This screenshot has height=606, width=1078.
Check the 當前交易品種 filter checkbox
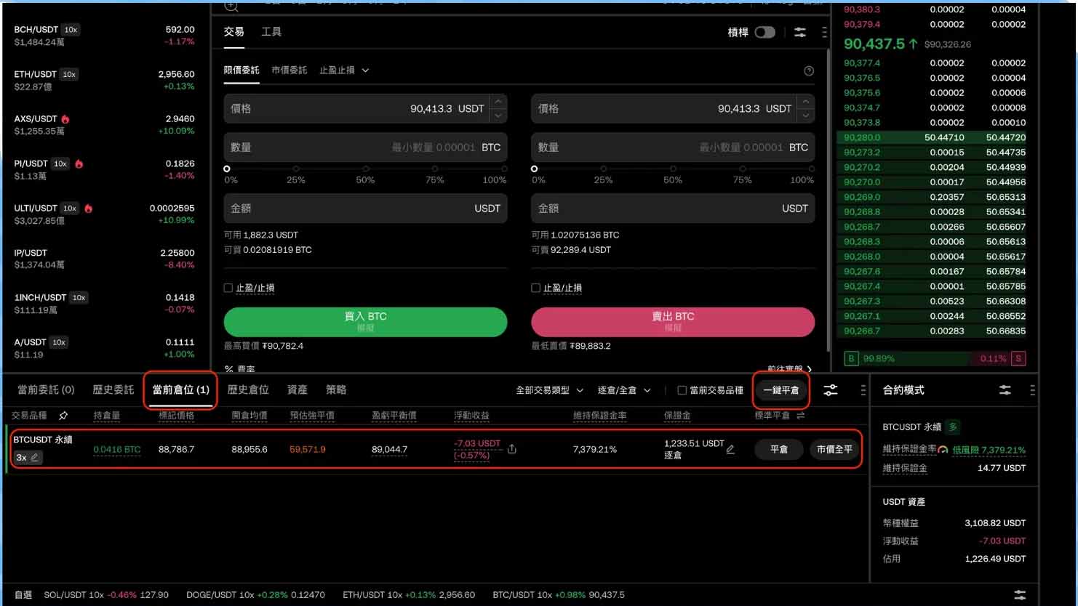682,390
